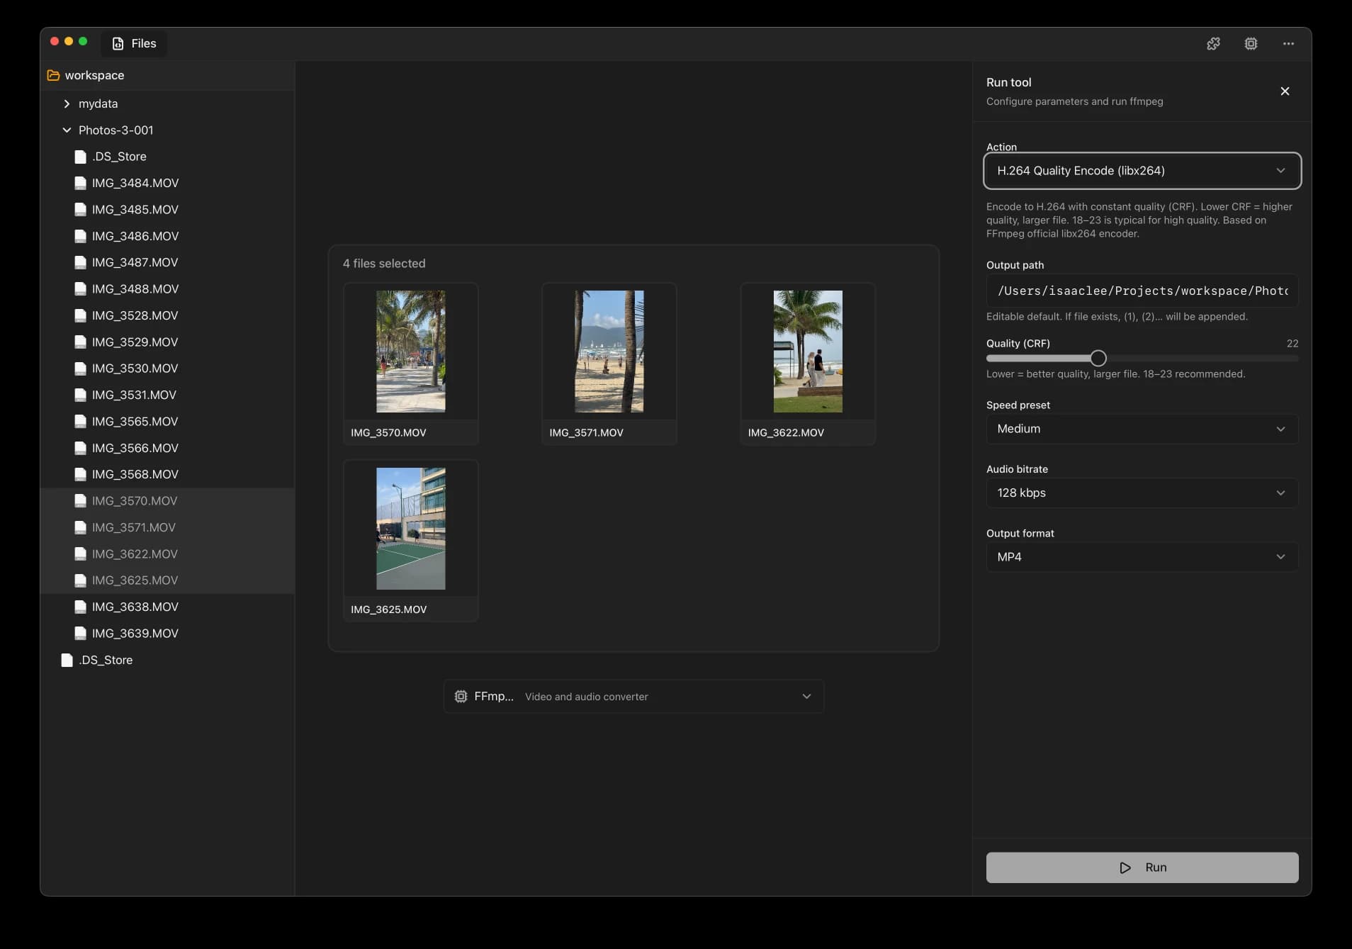Open the Action dropdown showing H.264 Quality Encode

pyautogui.click(x=1142, y=171)
